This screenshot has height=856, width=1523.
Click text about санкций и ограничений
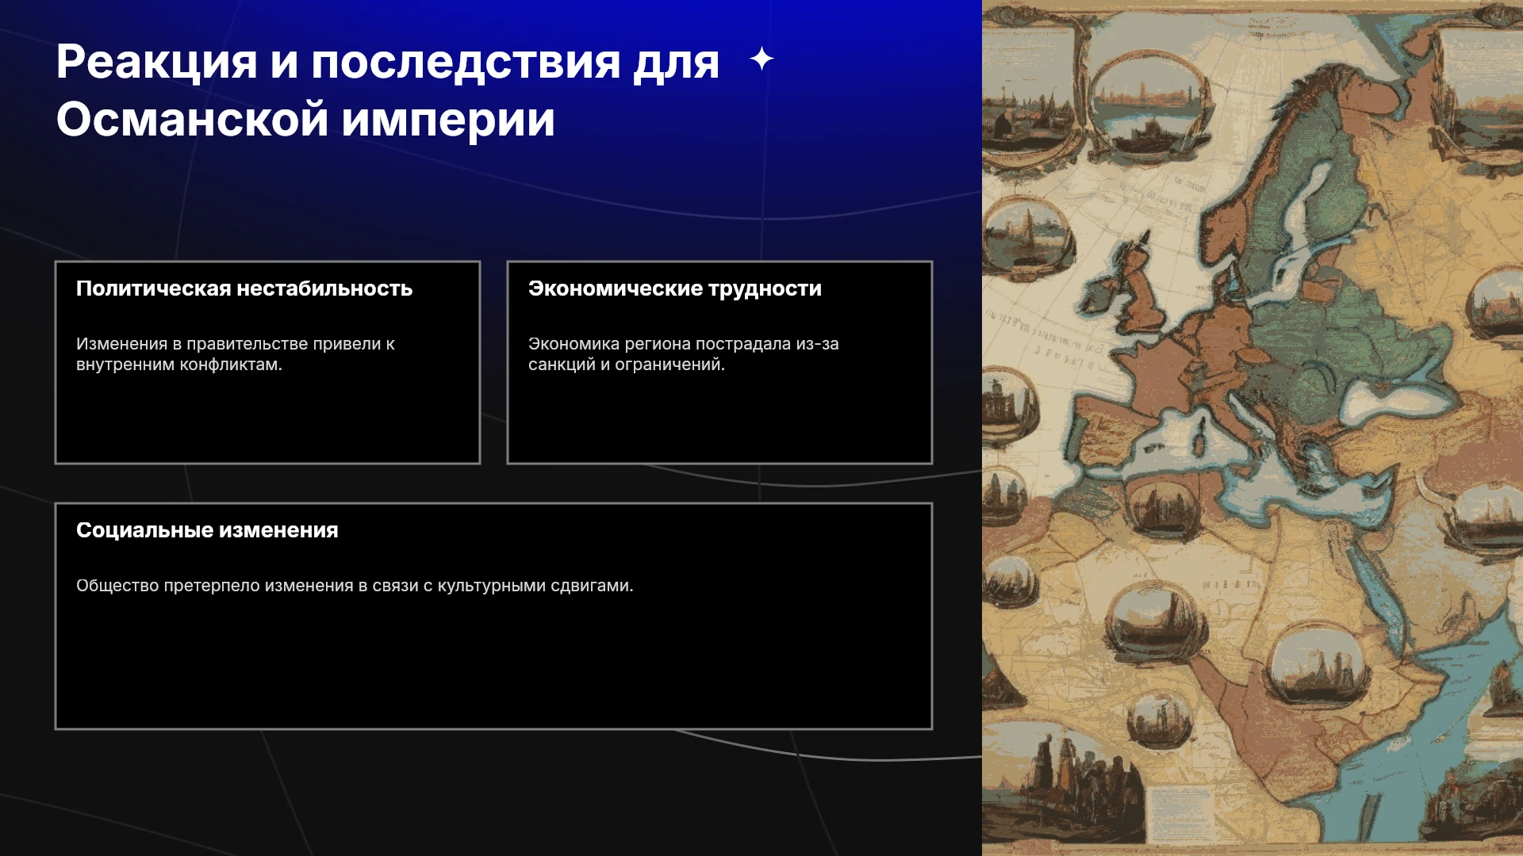click(684, 354)
